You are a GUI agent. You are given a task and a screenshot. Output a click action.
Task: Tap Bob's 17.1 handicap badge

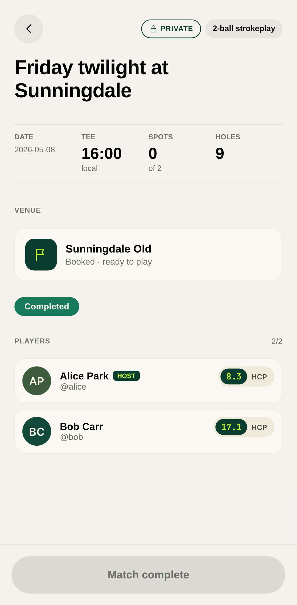point(231,427)
